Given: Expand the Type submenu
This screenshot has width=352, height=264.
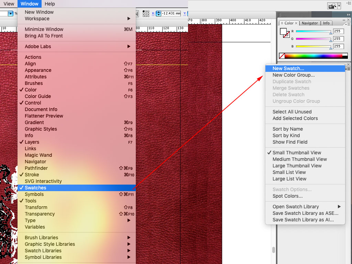Looking at the screenshot, I should 77,220.
